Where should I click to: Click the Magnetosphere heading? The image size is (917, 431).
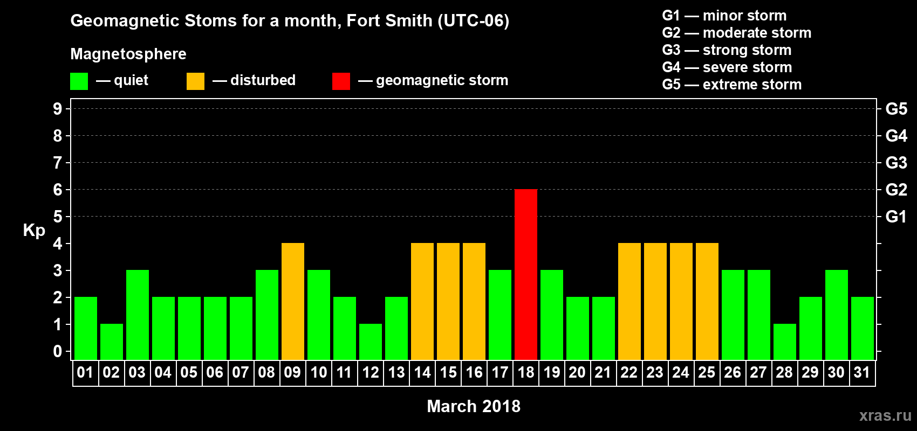[128, 54]
